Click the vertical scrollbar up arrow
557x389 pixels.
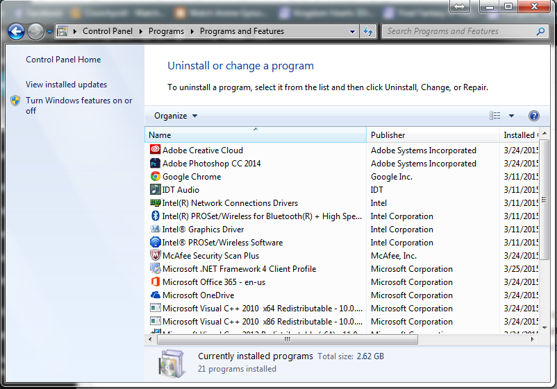click(544, 133)
